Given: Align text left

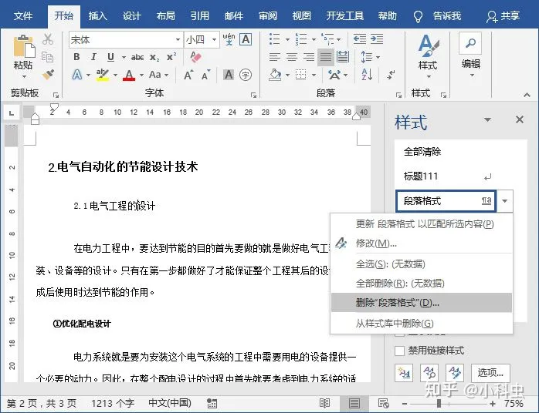Looking at the screenshot, I should point(275,56).
